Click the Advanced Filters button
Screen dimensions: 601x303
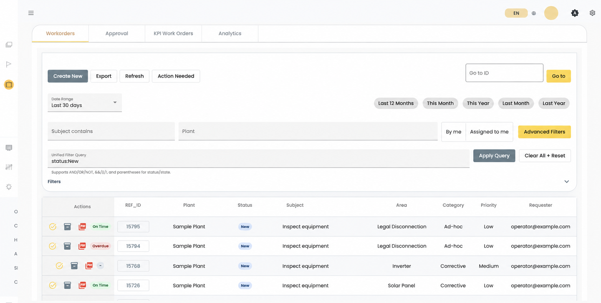point(544,132)
